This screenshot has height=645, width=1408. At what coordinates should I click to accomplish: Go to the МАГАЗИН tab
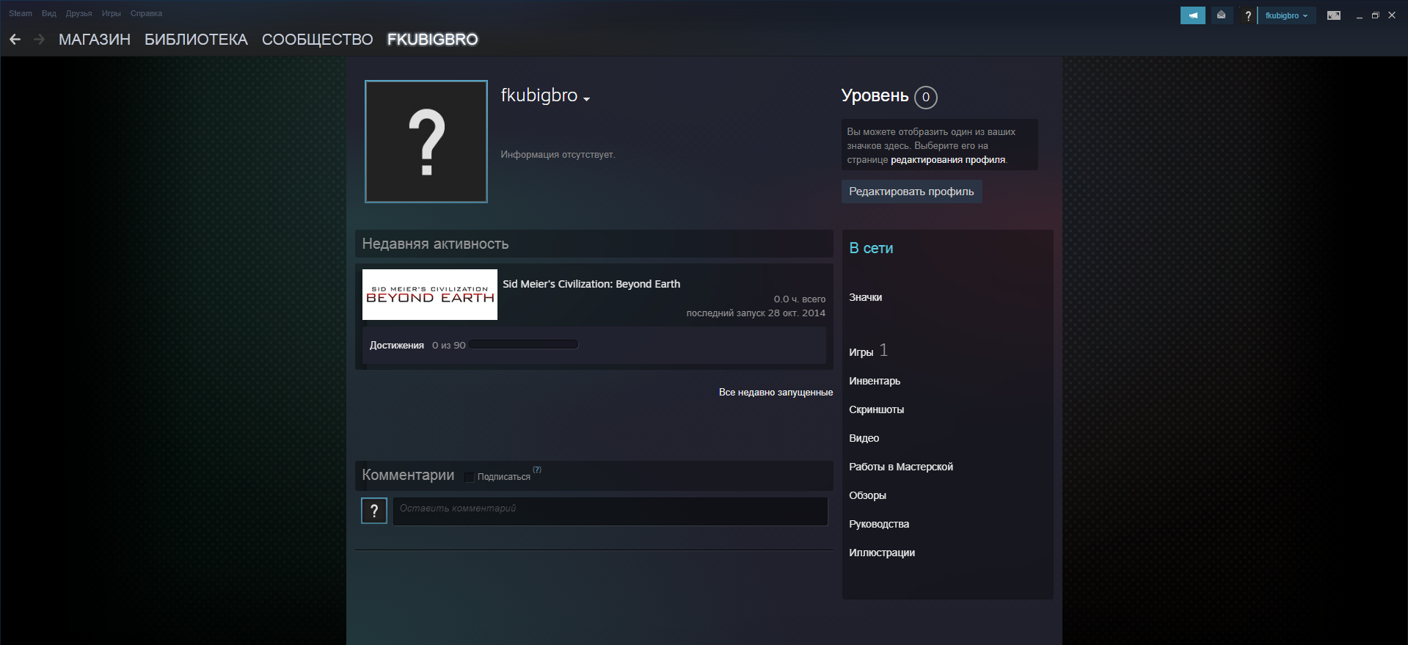tap(95, 40)
